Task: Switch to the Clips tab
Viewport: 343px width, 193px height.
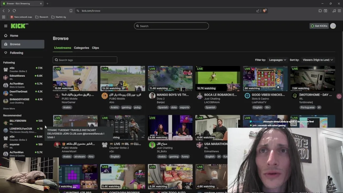Action: click(x=95, y=48)
